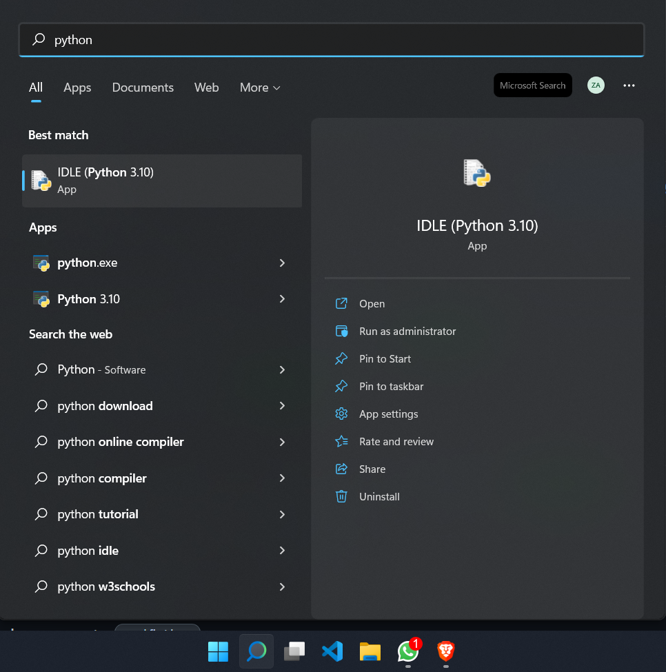Viewport: 666px width, 672px height.
Task: Open Brave browser from the taskbar
Action: pos(445,651)
